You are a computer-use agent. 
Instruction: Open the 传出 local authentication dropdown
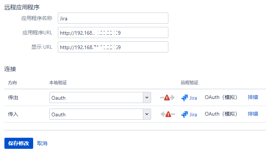(x=100, y=98)
